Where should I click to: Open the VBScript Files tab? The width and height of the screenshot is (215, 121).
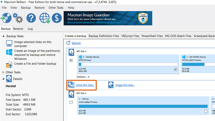pyautogui.click(x=130, y=36)
